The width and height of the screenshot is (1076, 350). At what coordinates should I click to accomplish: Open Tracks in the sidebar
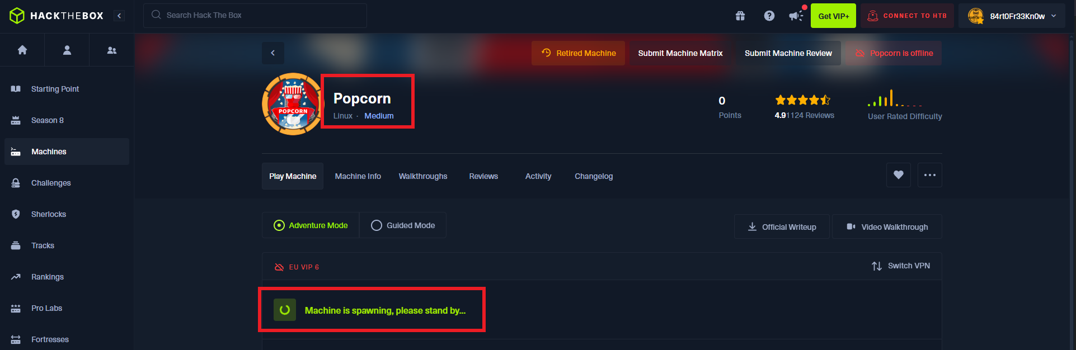tap(67, 245)
